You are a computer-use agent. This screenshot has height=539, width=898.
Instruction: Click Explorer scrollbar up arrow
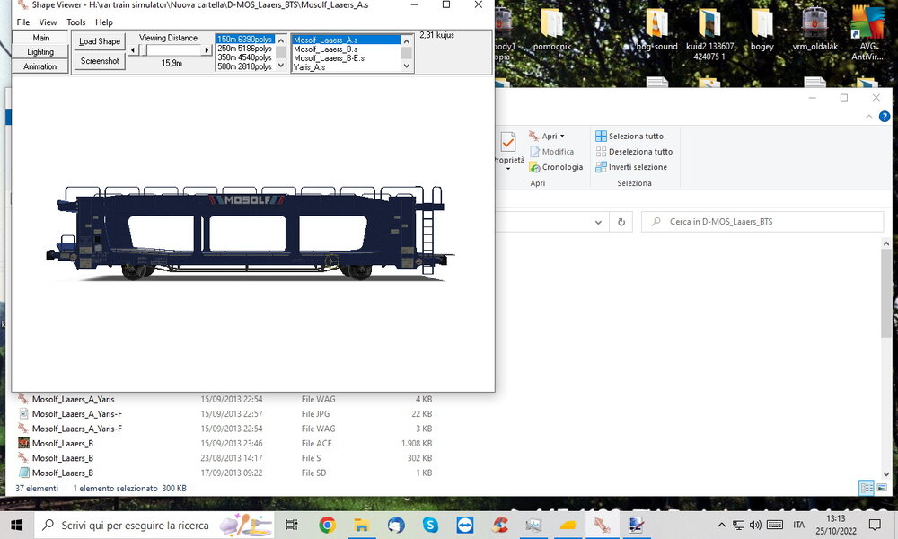point(886,244)
